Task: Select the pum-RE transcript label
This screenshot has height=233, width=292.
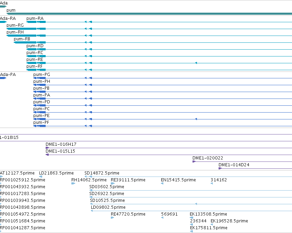Action: pyautogui.click(x=35, y=60)
